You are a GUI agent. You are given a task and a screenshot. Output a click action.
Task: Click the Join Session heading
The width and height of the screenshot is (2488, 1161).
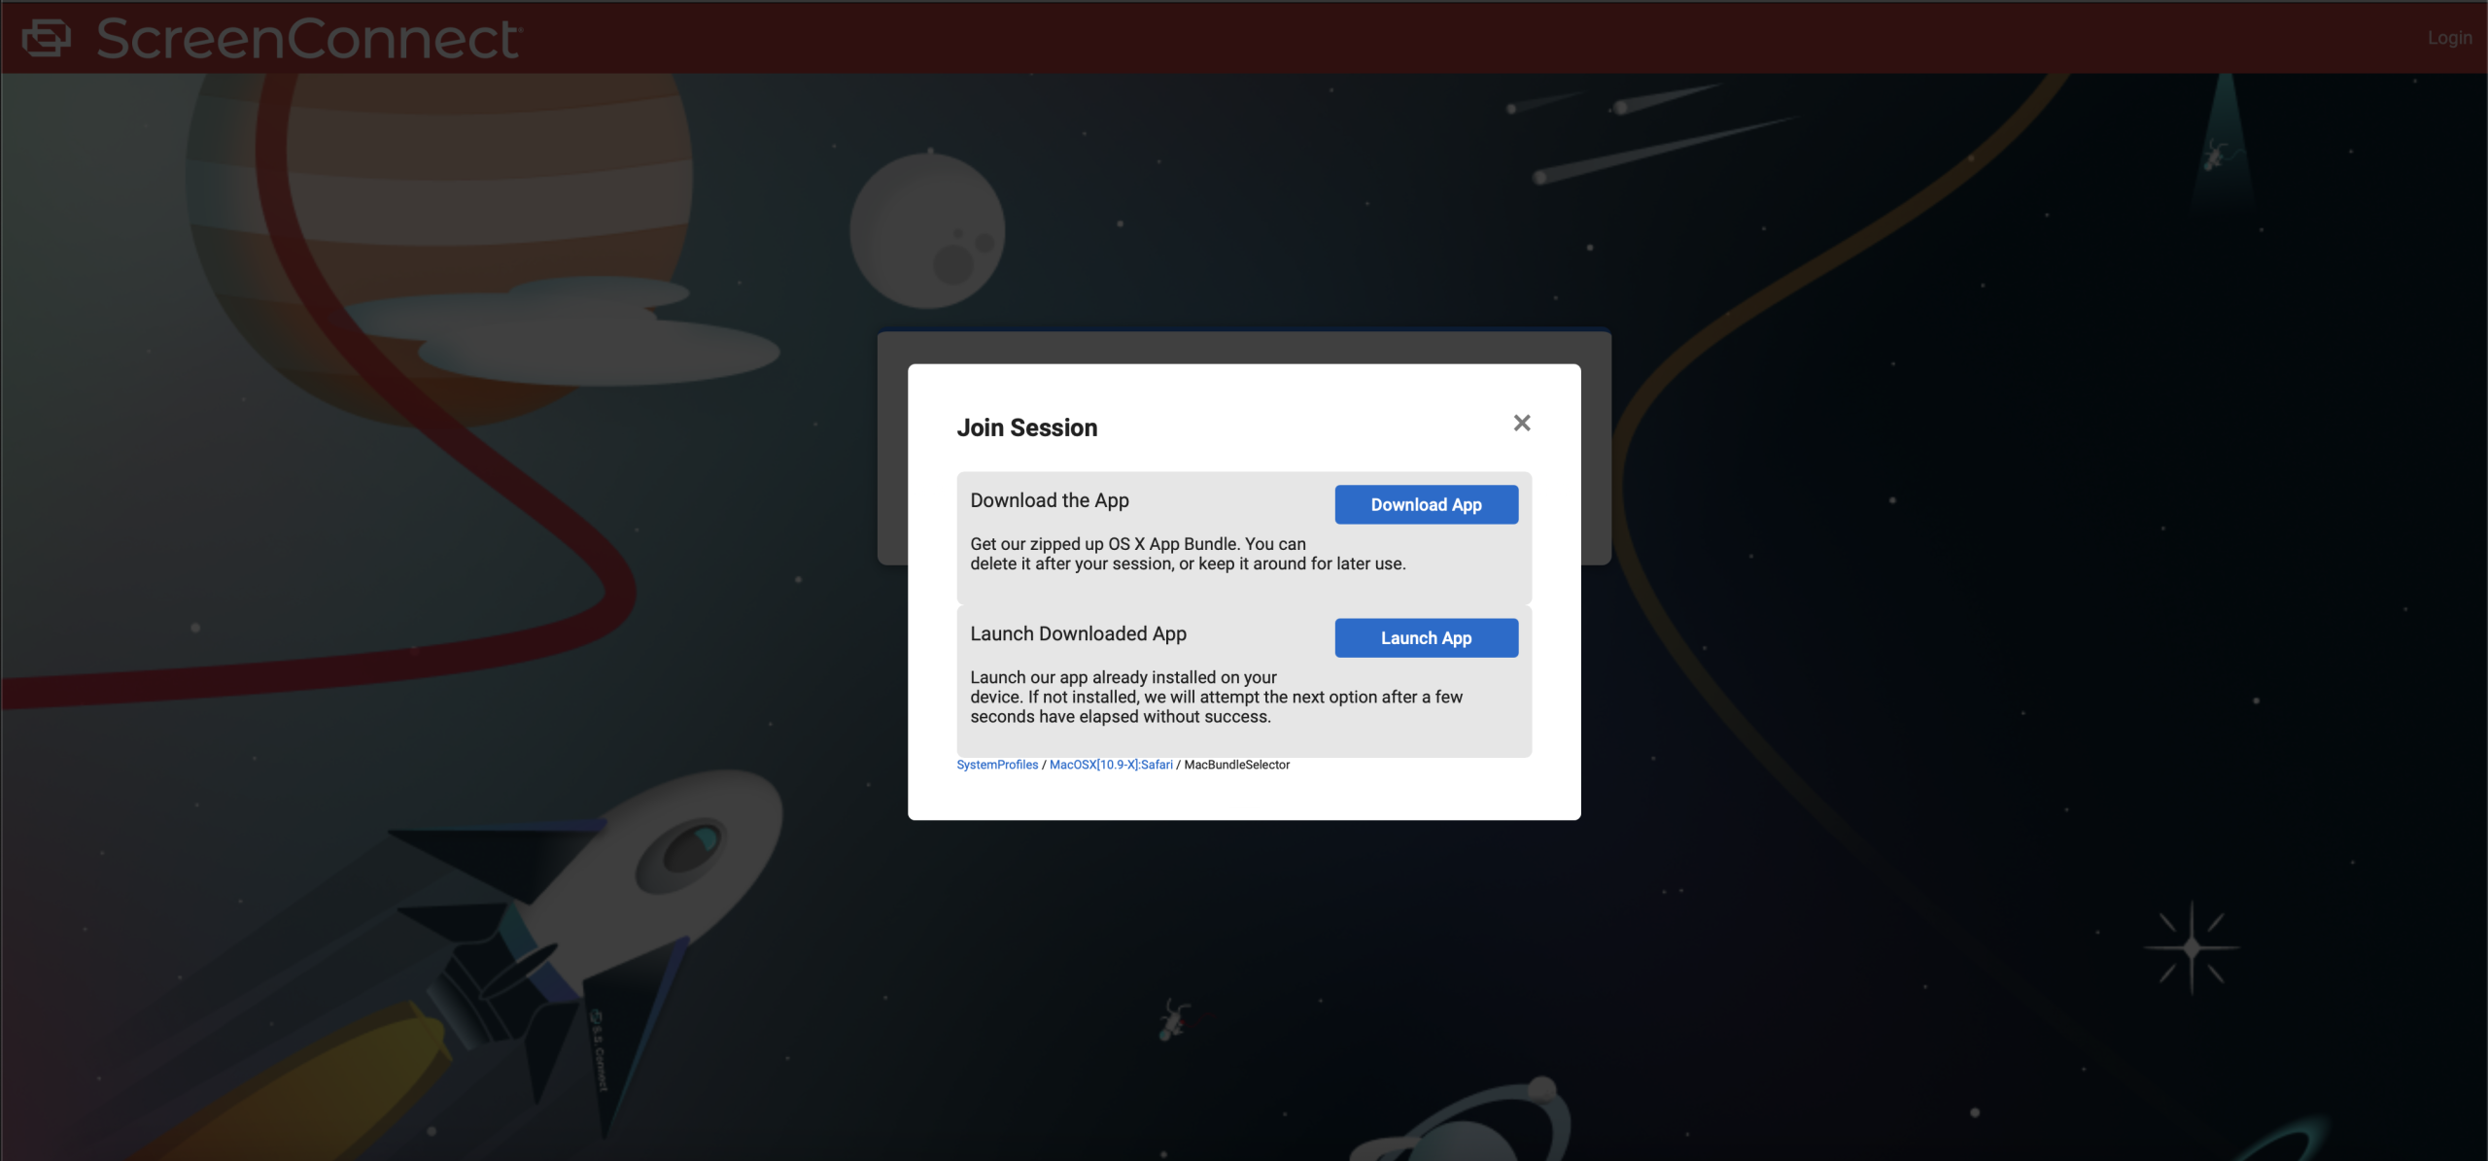pos(1027,427)
